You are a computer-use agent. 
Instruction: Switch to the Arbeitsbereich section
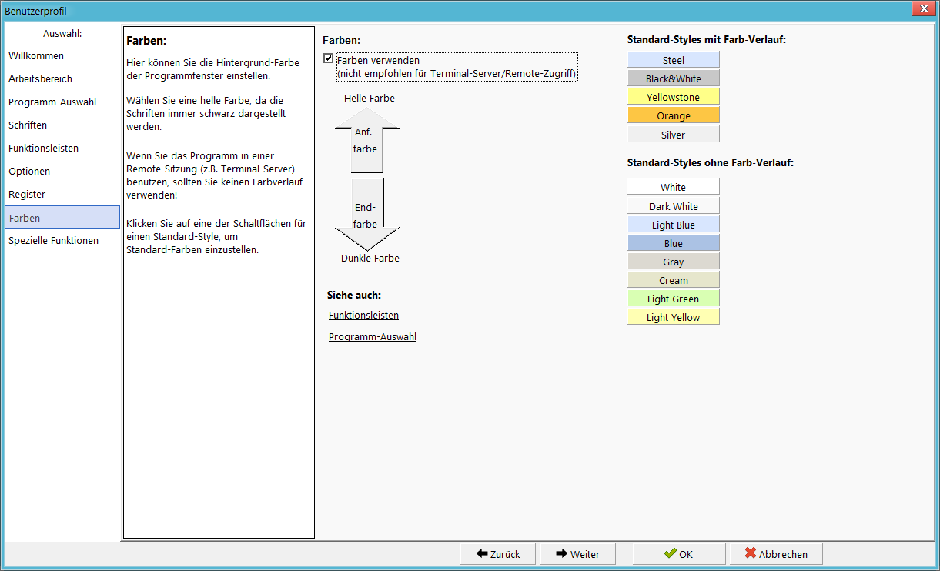pos(40,79)
